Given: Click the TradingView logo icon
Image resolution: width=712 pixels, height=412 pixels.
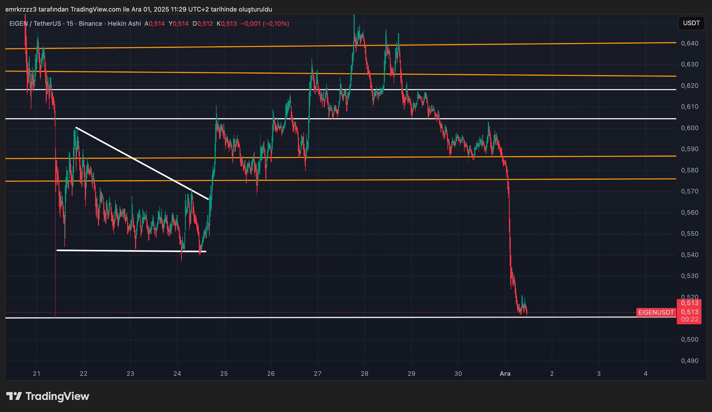Looking at the screenshot, I should (x=14, y=396).
